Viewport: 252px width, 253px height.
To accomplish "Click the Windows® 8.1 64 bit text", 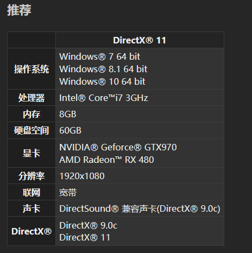I will pos(103,69).
